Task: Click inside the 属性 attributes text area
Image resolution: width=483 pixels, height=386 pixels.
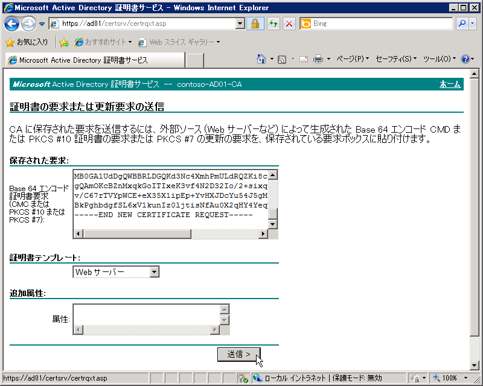Action: [x=147, y=314]
